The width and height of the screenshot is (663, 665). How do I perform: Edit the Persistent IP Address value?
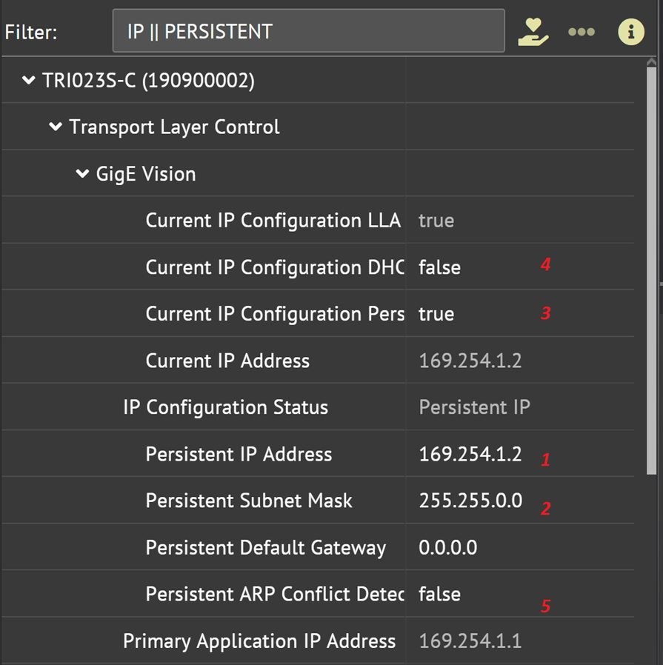(470, 454)
